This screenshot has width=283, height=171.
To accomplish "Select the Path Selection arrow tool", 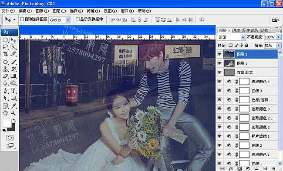I will click(5, 98).
